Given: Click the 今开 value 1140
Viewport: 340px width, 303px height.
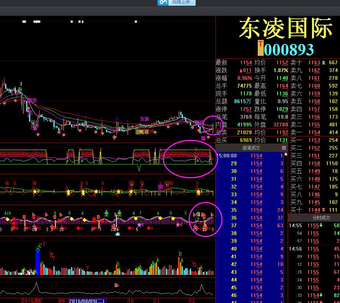Looking at the screenshot, I should (282, 78).
